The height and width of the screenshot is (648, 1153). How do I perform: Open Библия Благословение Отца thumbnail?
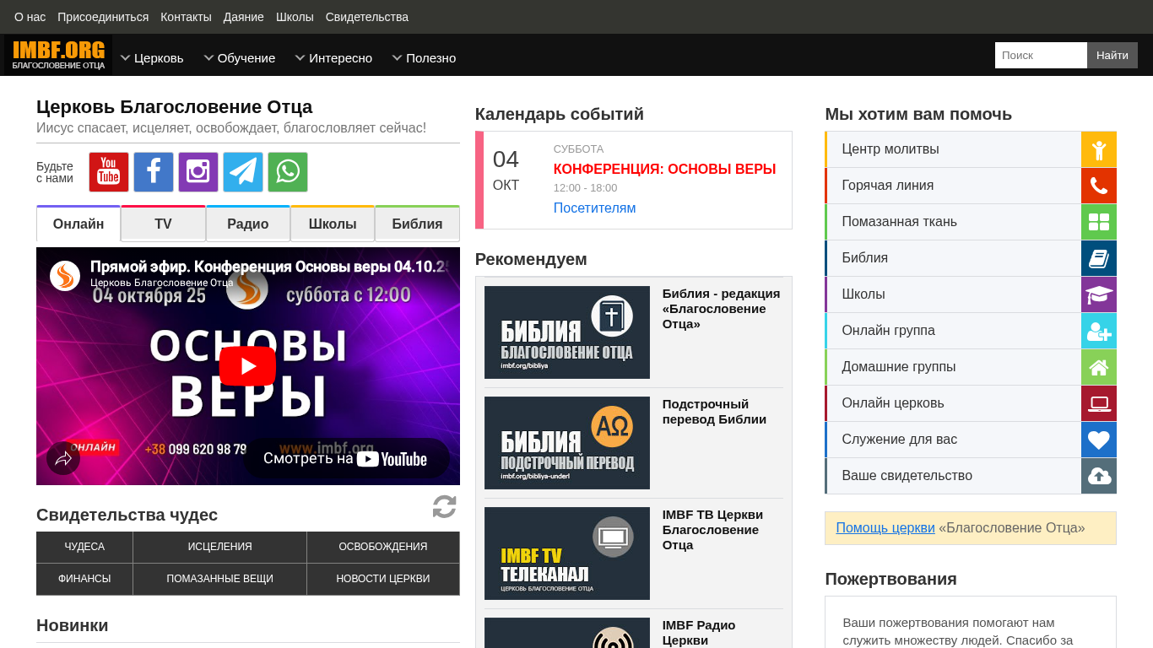click(x=567, y=332)
